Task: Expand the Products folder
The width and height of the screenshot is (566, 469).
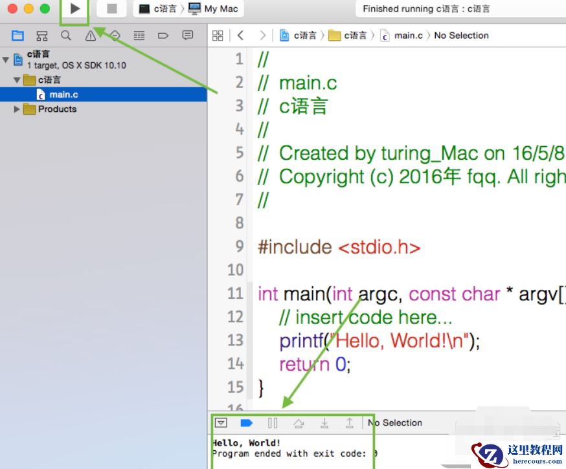Action: 17,109
